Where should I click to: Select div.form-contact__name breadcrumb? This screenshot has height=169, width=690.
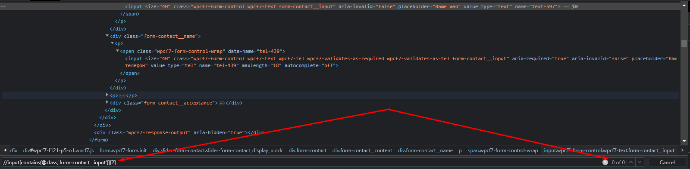[425, 151]
